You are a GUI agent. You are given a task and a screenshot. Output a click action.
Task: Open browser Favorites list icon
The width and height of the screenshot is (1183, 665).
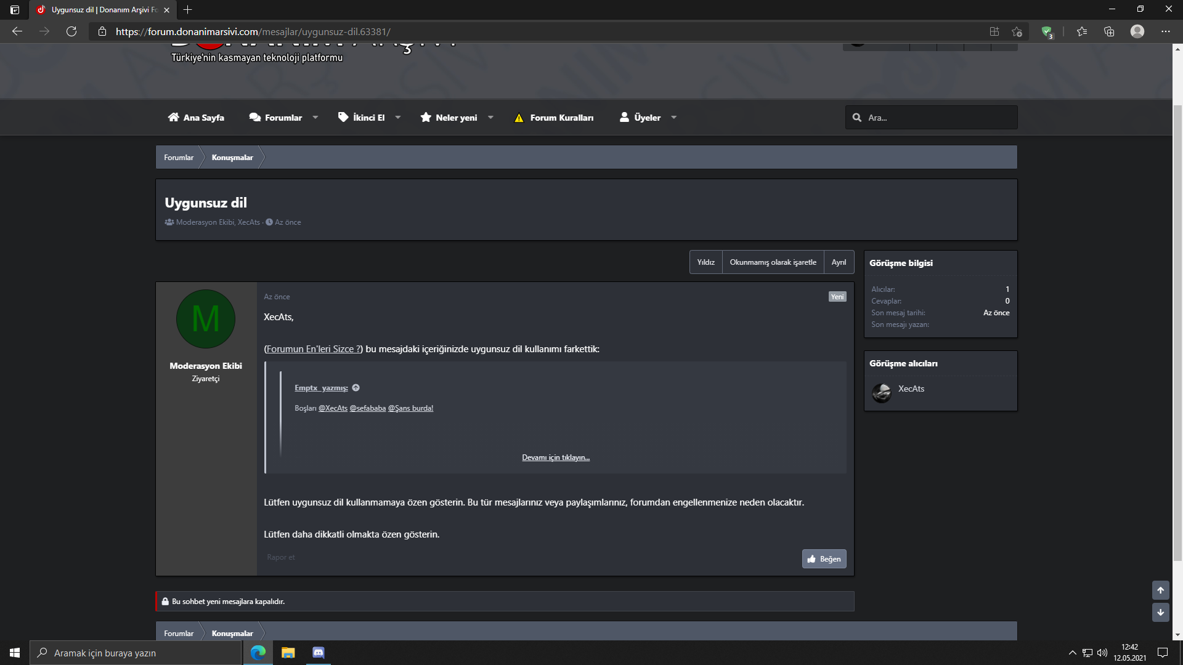pos(1082,31)
